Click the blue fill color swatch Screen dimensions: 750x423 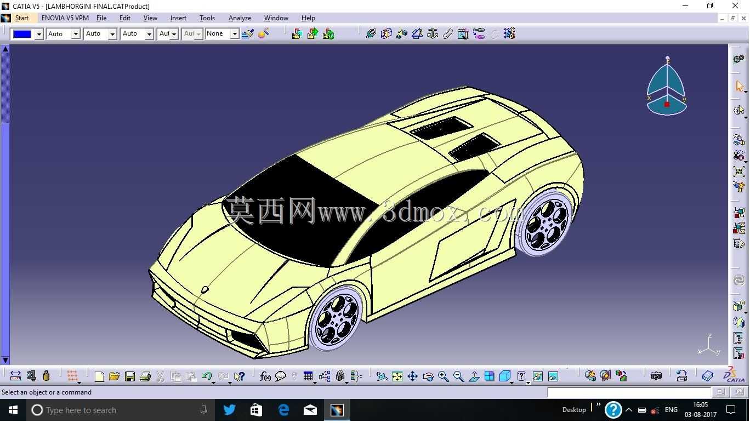tap(22, 34)
